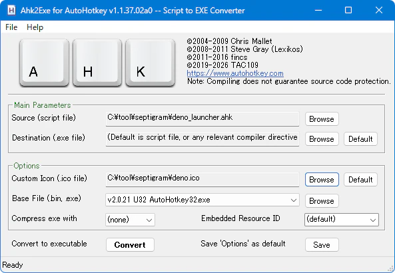Browse for the Destination exe file
The image size is (395, 273).
322,139
